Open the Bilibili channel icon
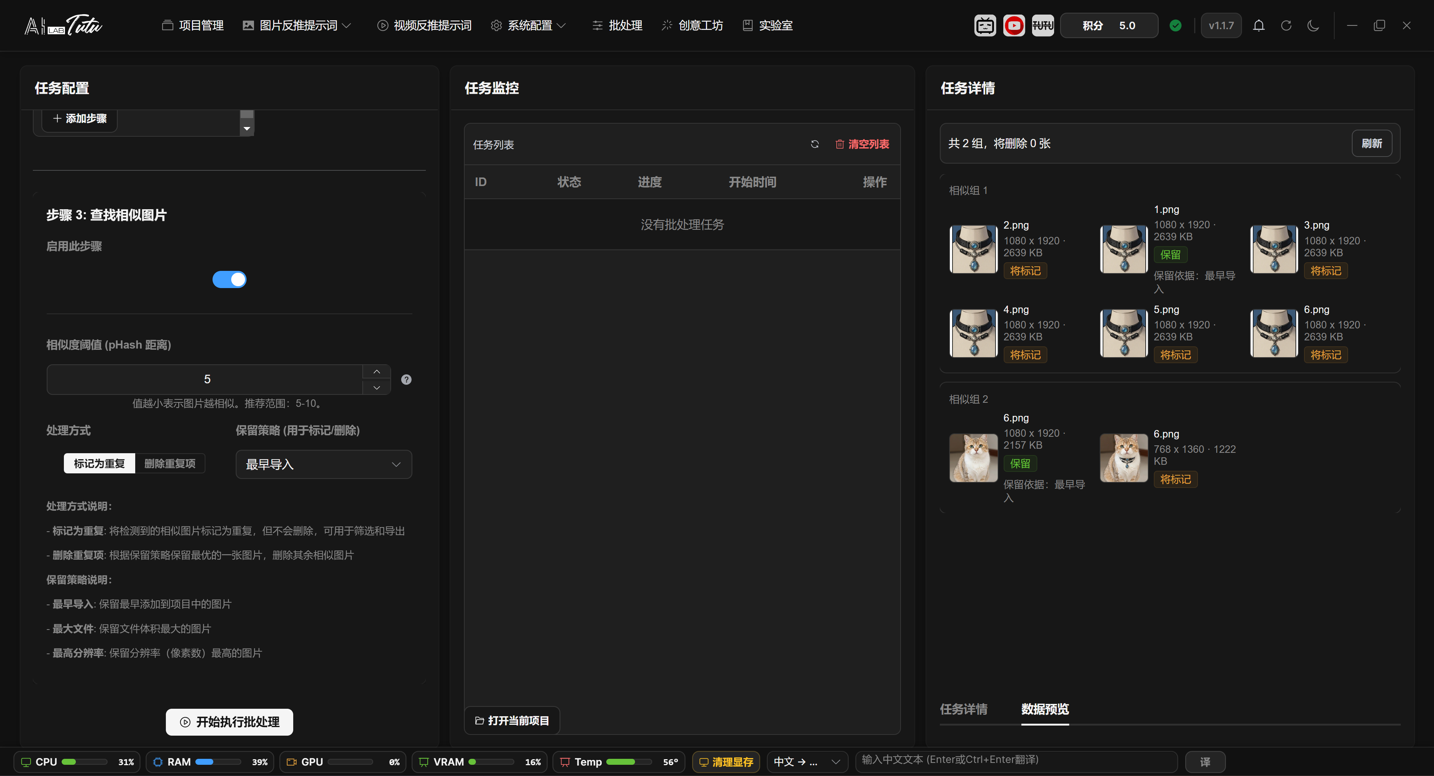This screenshot has height=776, width=1434. click(985, 26)
